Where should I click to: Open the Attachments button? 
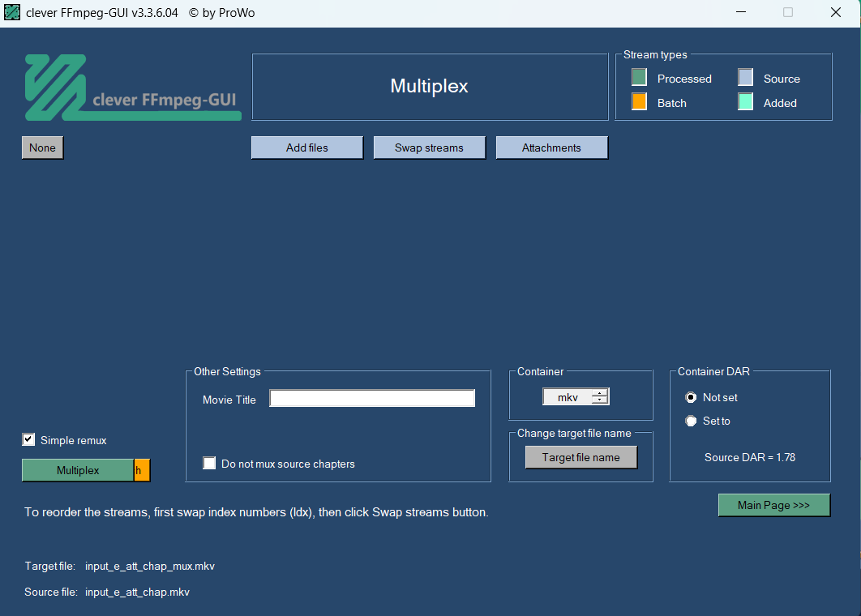(552, 148)
